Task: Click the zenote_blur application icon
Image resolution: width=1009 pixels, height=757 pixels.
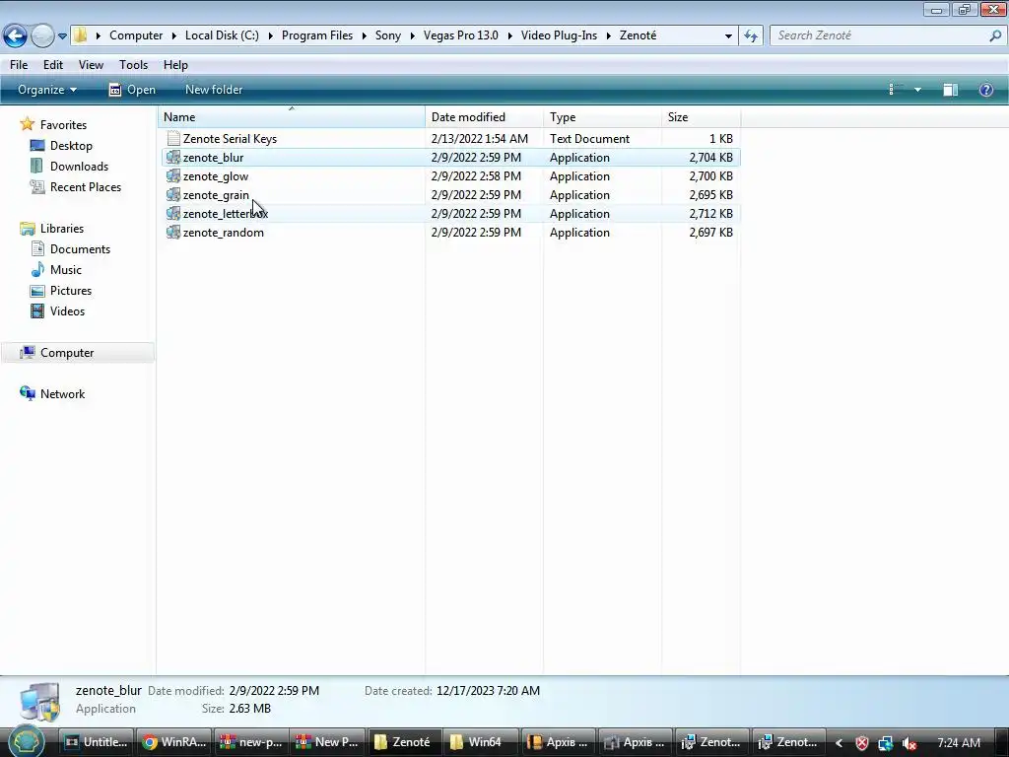Action: pos(173,157)
